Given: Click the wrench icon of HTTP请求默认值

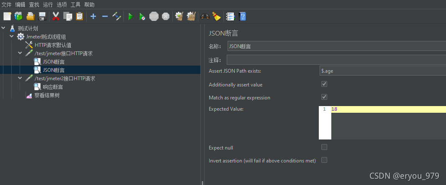Looking at the screenshot, I should pos(29,45).
